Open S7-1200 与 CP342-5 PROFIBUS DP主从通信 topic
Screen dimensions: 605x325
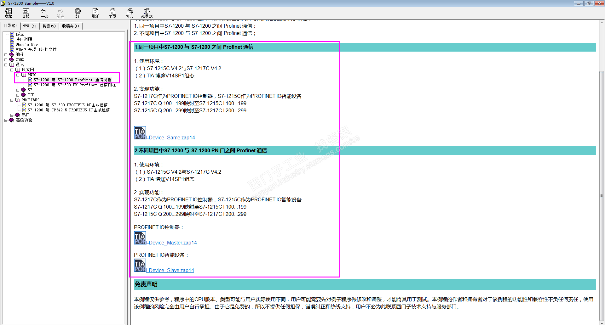(69, 110)
